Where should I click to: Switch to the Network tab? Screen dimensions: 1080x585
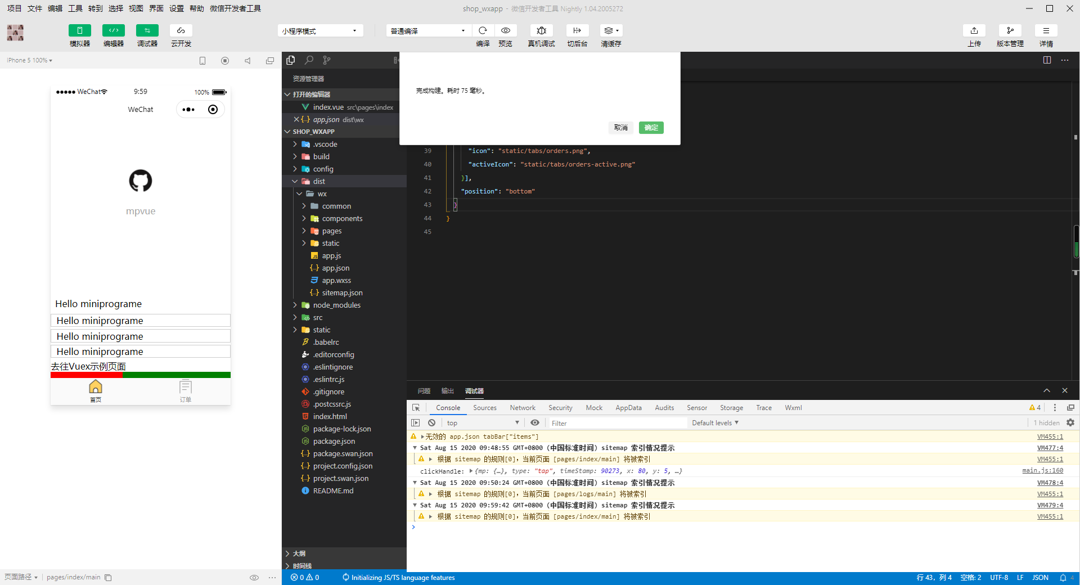(523, 408)
